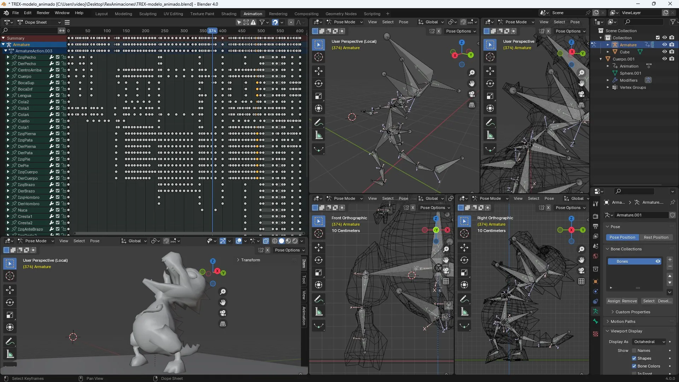Click the Blender logo menu icon

tap(6, 13)
